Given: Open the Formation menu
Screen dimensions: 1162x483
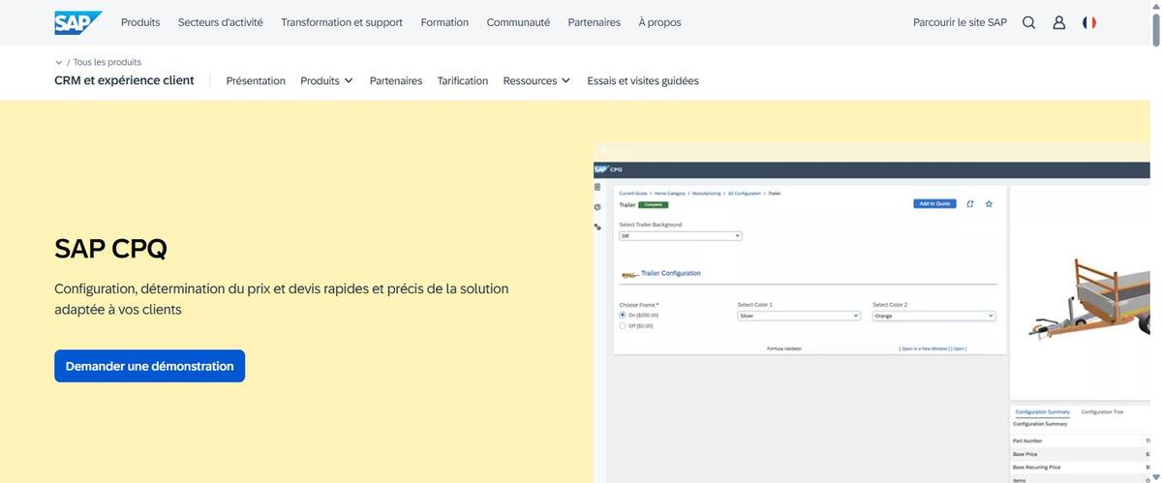Looking at the screenshot, I should tap(444, 22).
